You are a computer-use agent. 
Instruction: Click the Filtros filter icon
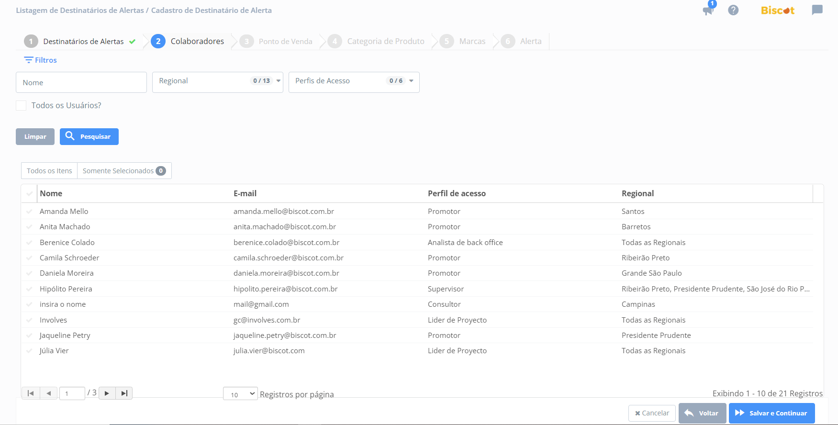tap(29, 60)
